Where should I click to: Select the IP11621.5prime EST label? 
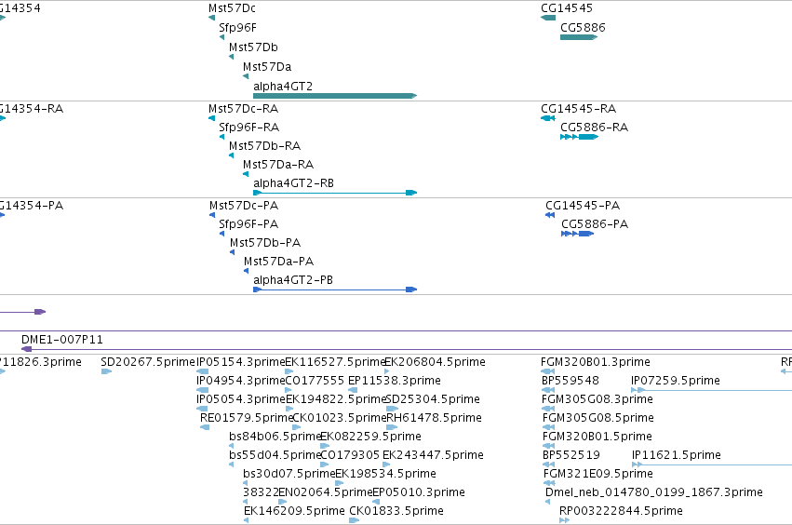[x=677, y=455]
